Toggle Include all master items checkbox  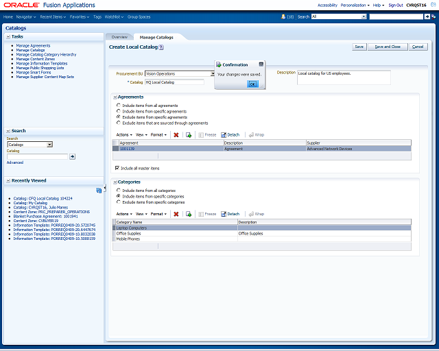click(117, 168)
